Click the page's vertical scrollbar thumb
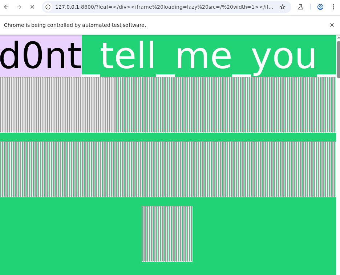The image size is (340, 275). point(338,59)
